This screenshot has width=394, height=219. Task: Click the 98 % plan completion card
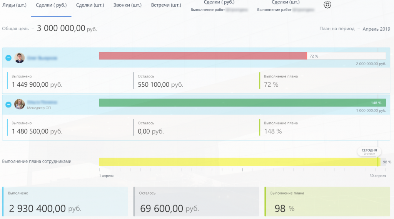pos(327,201)
